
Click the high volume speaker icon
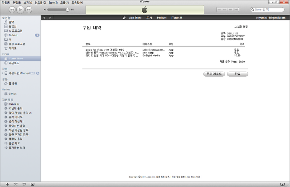(72, 10)
